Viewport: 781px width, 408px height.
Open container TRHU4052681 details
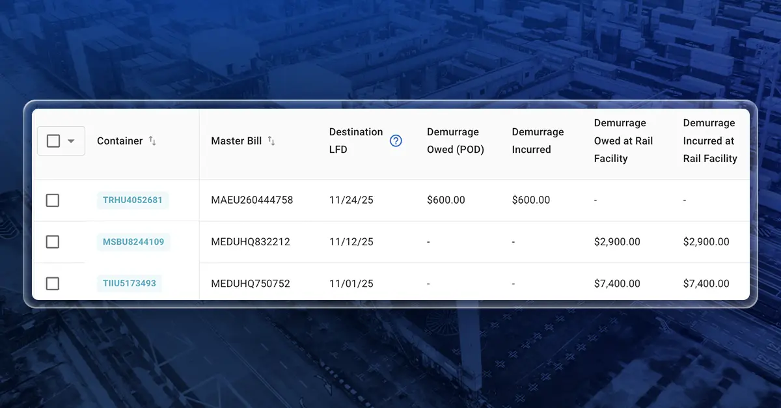[133, 200]
